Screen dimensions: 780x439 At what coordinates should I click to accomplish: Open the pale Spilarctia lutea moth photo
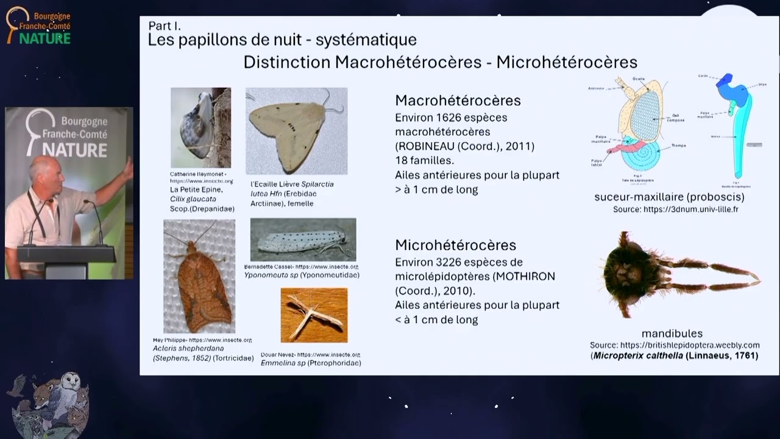coord(296,131)
